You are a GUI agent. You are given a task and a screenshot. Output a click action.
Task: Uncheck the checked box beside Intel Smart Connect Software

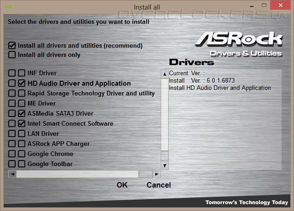pos(22,123)
